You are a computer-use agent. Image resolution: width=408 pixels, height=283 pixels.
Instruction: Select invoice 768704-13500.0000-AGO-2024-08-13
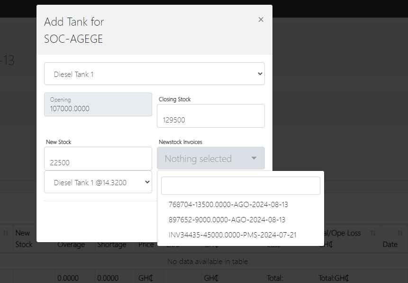pos(228,205)
